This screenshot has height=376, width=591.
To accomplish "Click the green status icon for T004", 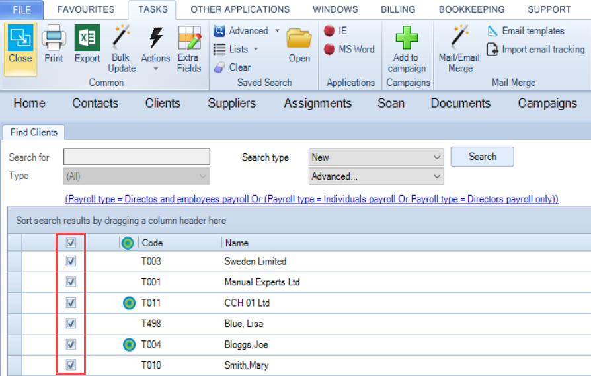I will (130, 344).
